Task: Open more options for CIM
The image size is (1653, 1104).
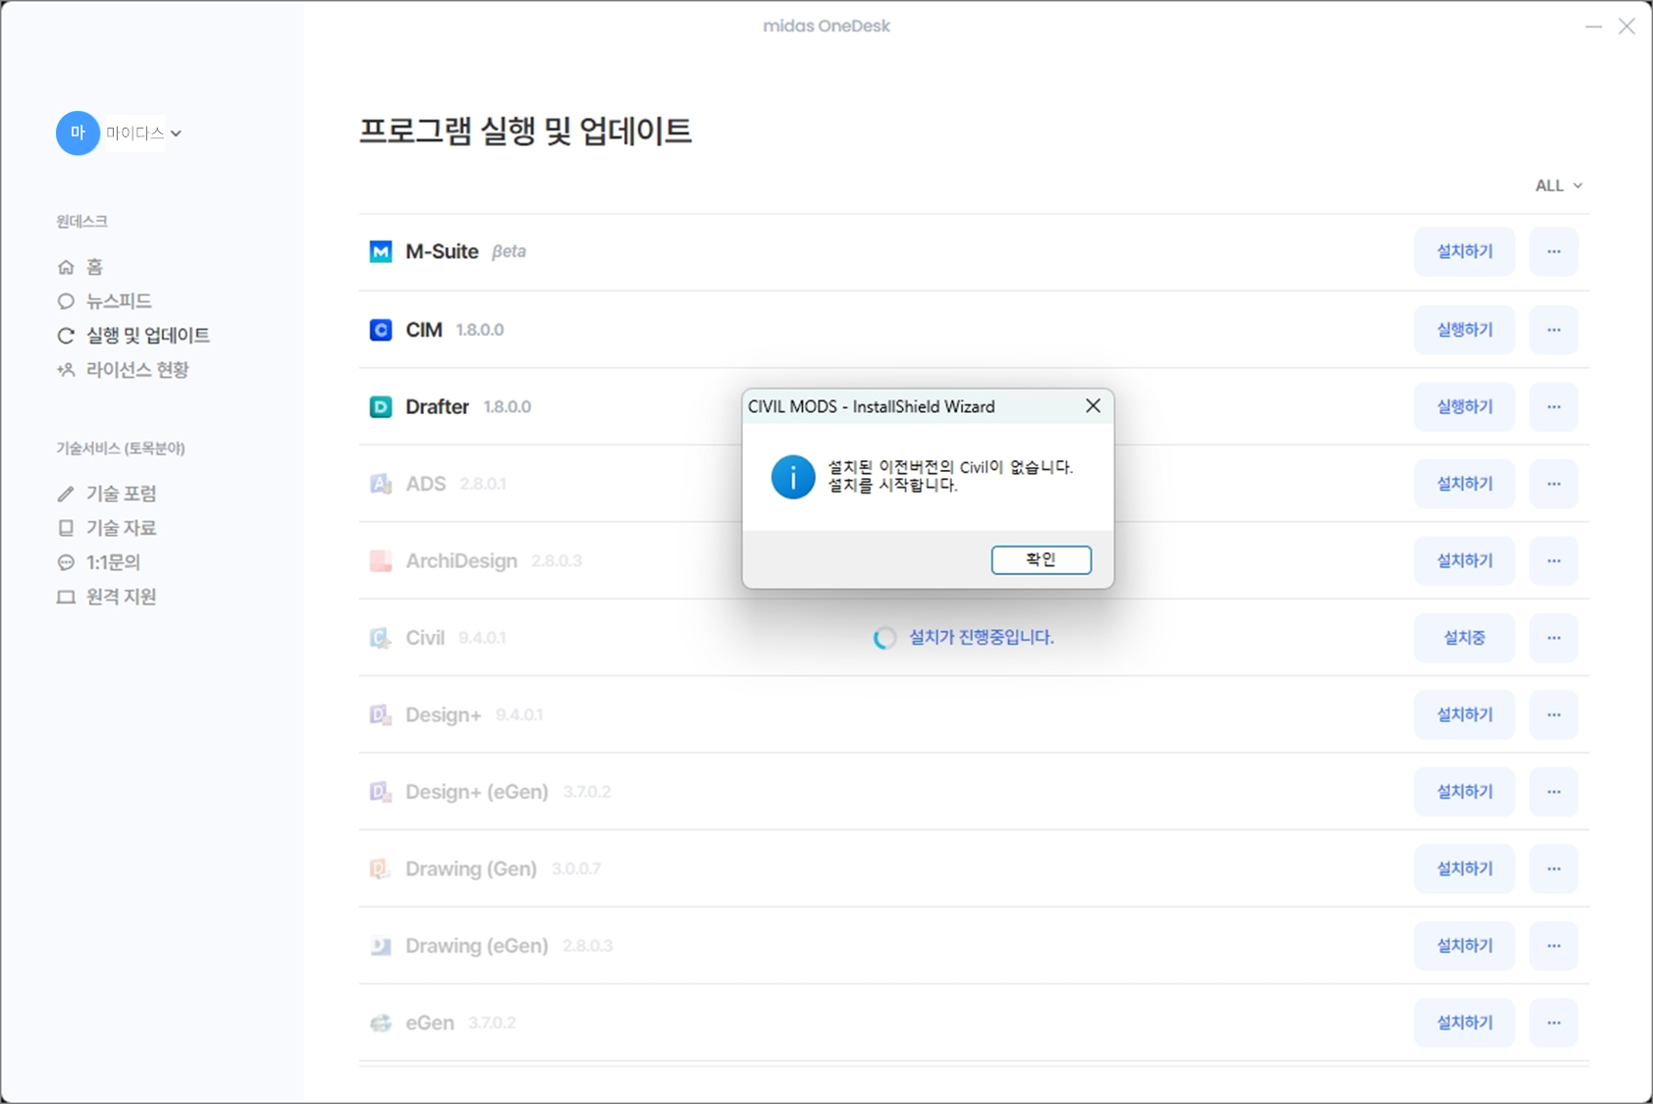Action: pyautogui.click(x=1554, y=330)
